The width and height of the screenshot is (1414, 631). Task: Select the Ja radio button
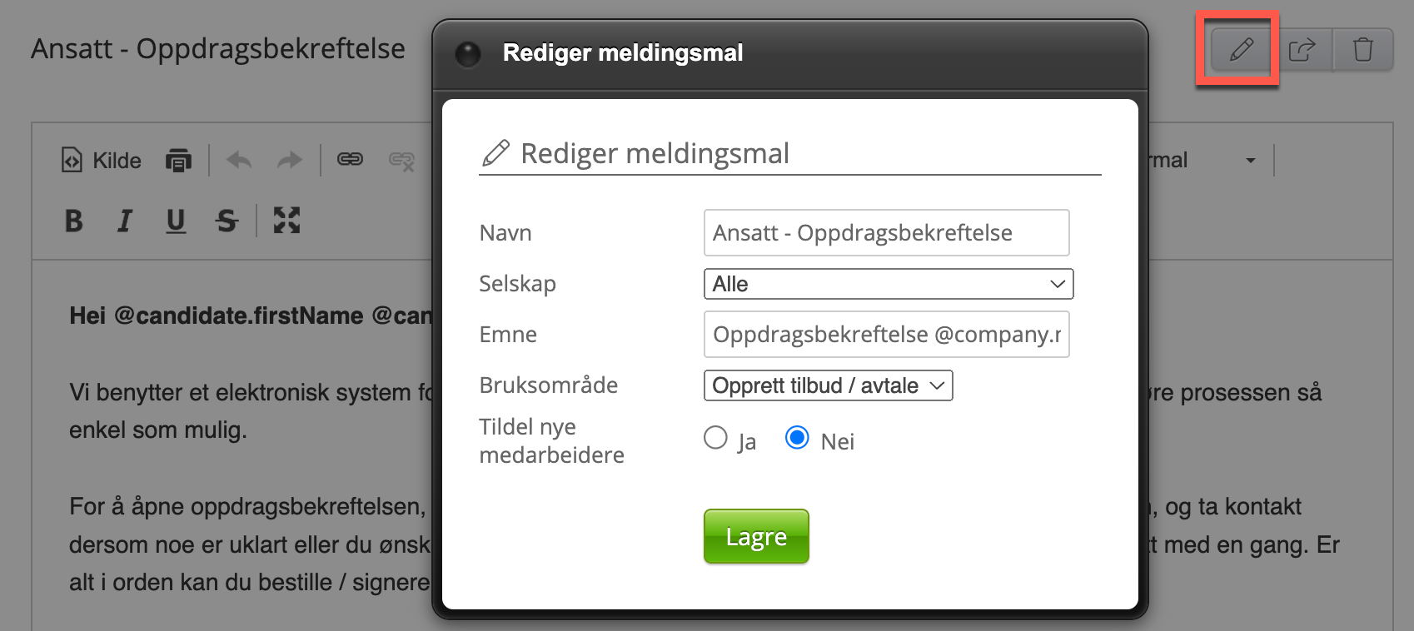click(x=715, y=438)
